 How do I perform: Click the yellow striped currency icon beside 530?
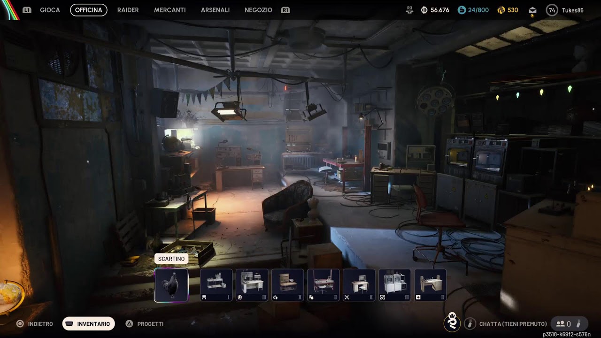pyautogui.click(x=501, y=10)
